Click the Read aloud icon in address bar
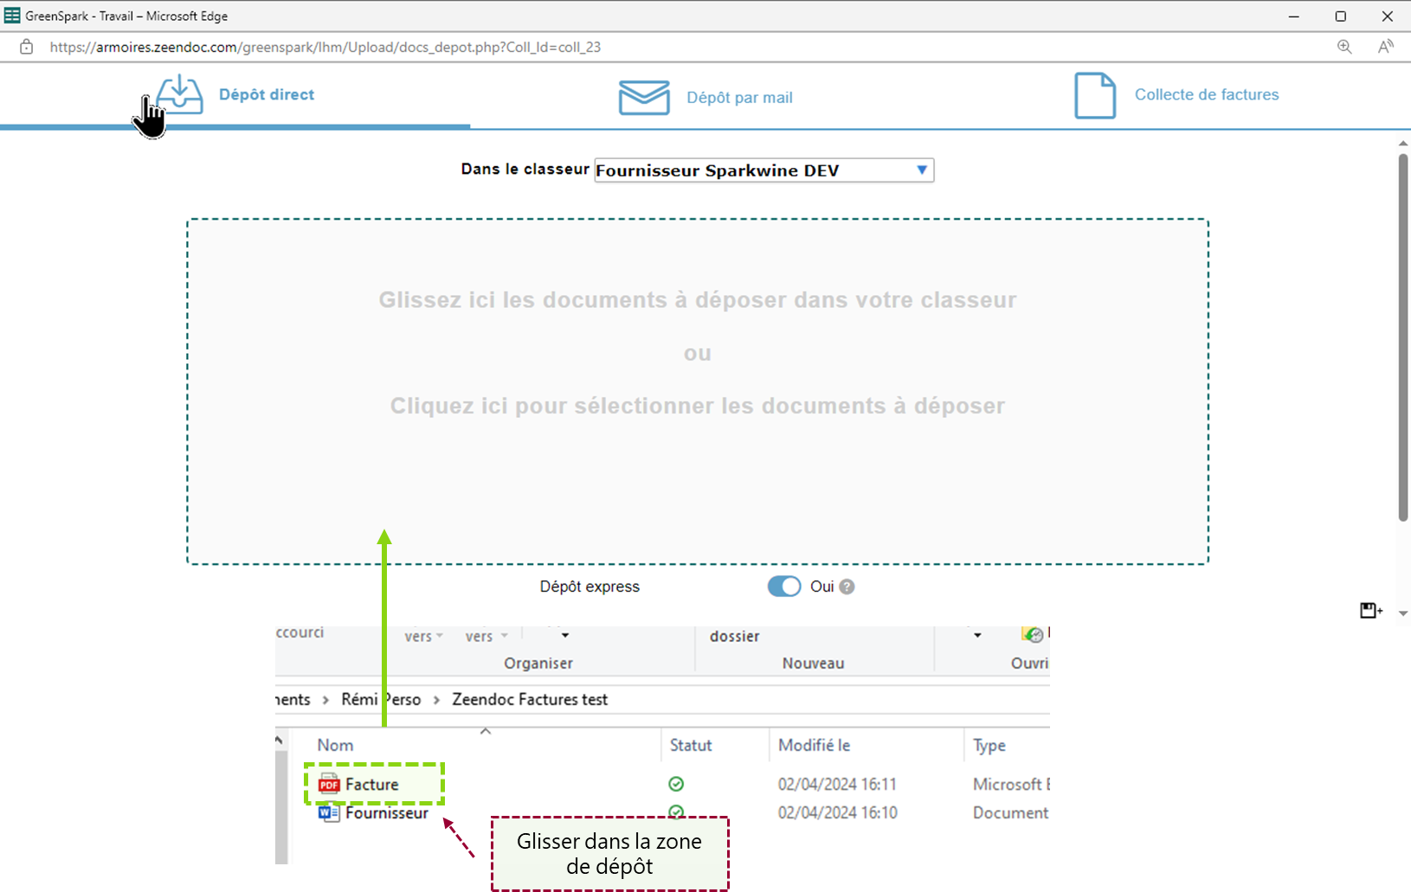1411x892 pixels. point(1385,47)
